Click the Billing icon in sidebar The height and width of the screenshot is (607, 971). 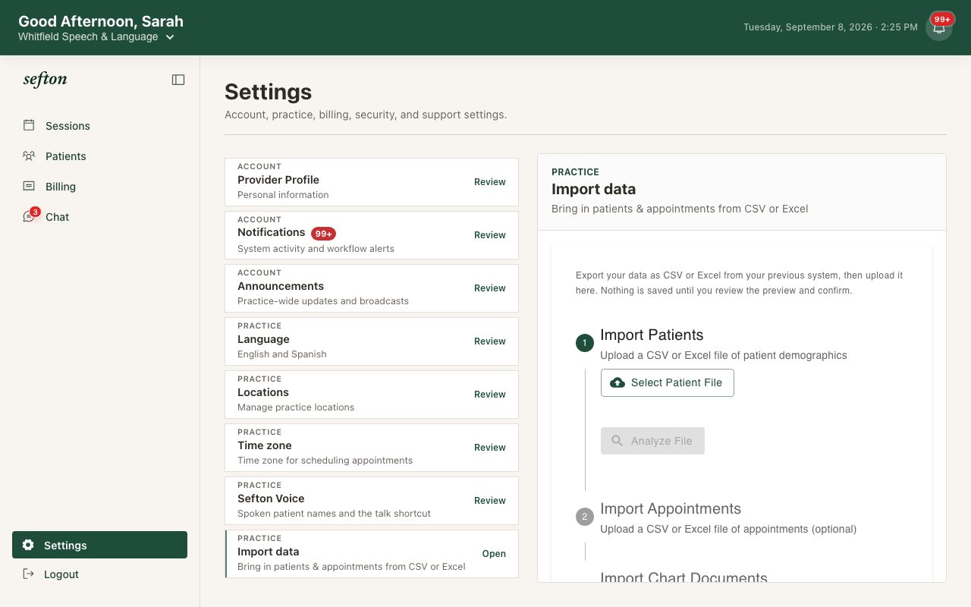pyautogui.click(x=29, y=186)
